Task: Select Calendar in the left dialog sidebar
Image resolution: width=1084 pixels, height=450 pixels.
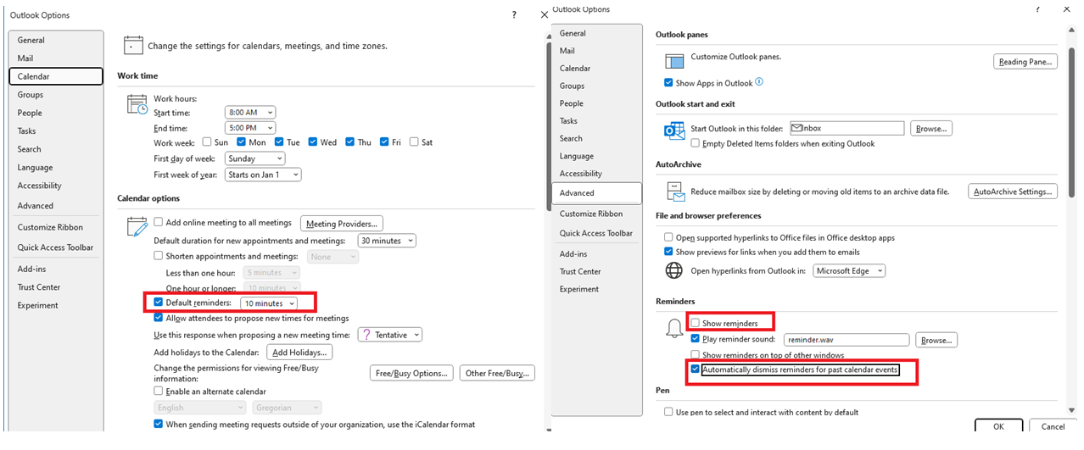Action: [x=56, y=76]
